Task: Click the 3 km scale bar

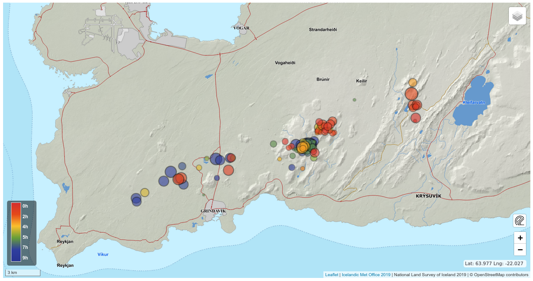Action: [x=22, y=273]
